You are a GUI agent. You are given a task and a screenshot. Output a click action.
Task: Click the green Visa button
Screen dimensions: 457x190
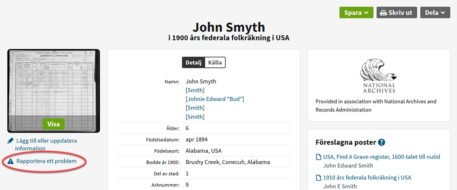click(54, 124)
